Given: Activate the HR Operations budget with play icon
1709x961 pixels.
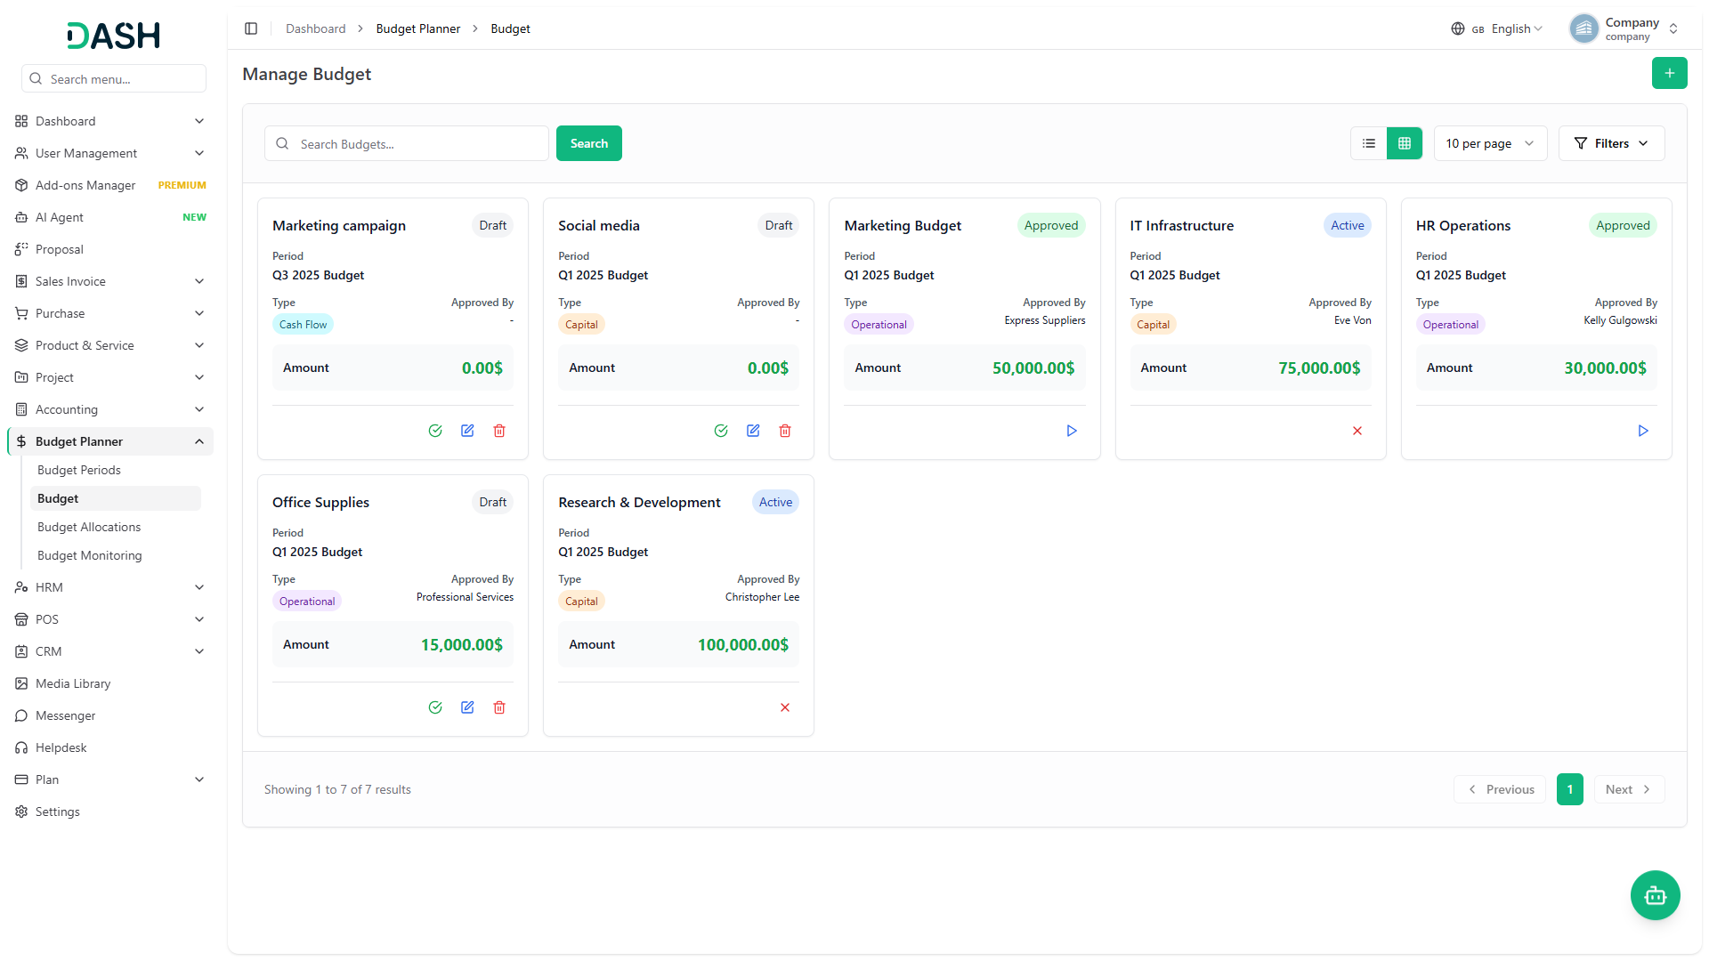Looking at the screenshot, I should coord(1643,431).
